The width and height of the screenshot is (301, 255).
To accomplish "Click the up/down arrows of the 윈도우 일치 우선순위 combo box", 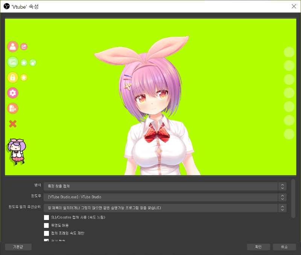I will (282, 208).
